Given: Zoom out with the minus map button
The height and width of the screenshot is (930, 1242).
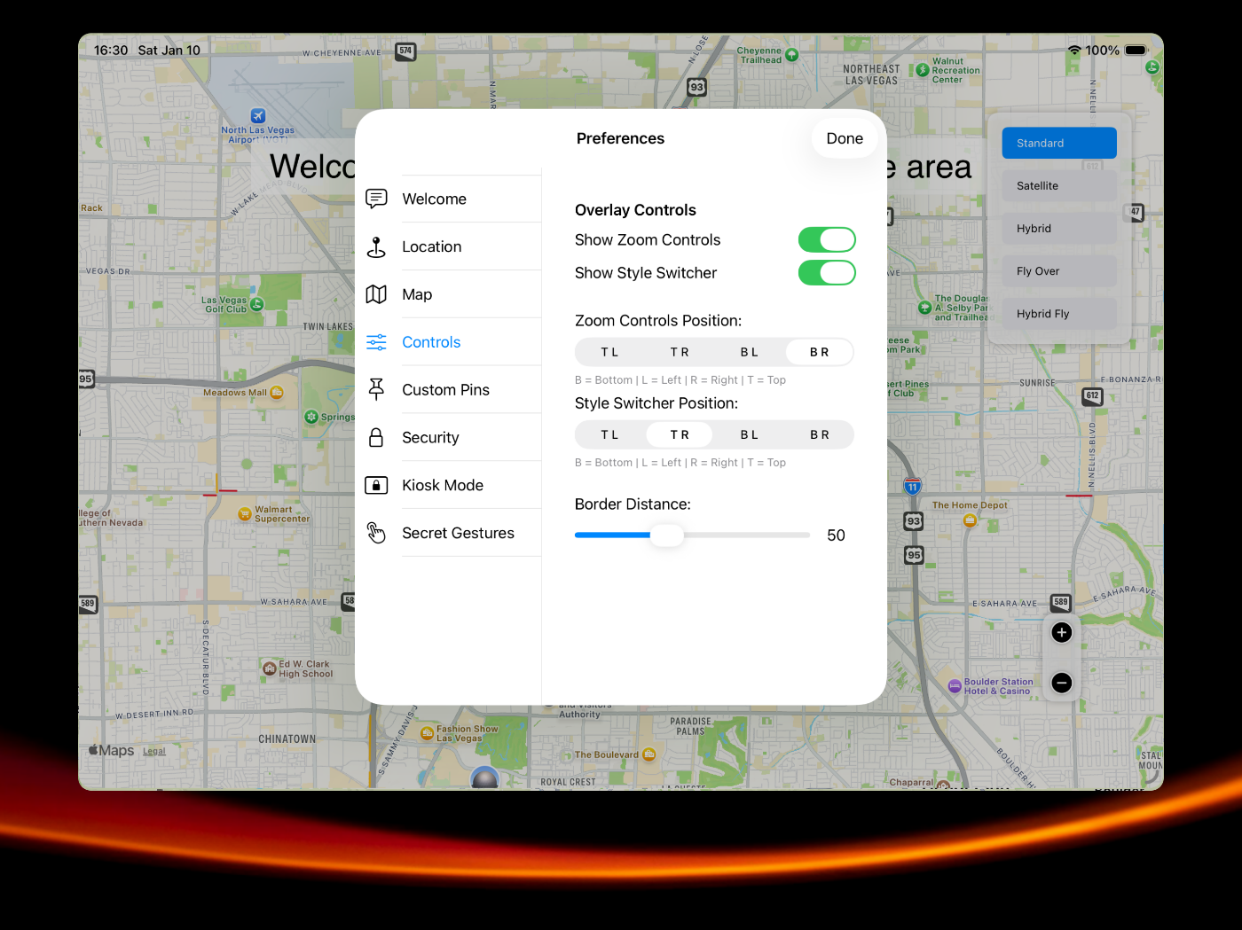Looking at the screenshot, I should [1061, 683].
